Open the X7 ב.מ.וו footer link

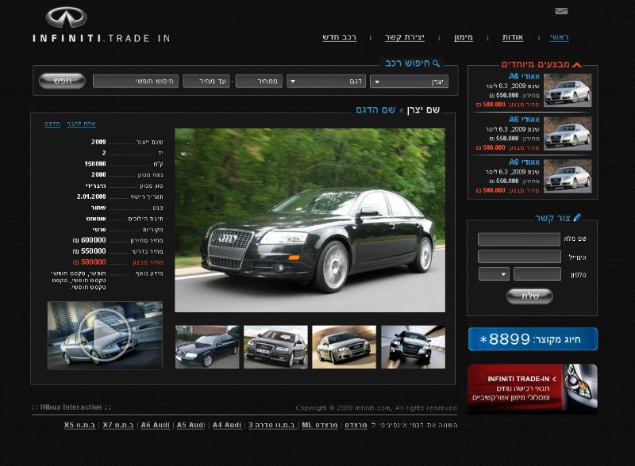pyautogui.click(x=118, y=425)
